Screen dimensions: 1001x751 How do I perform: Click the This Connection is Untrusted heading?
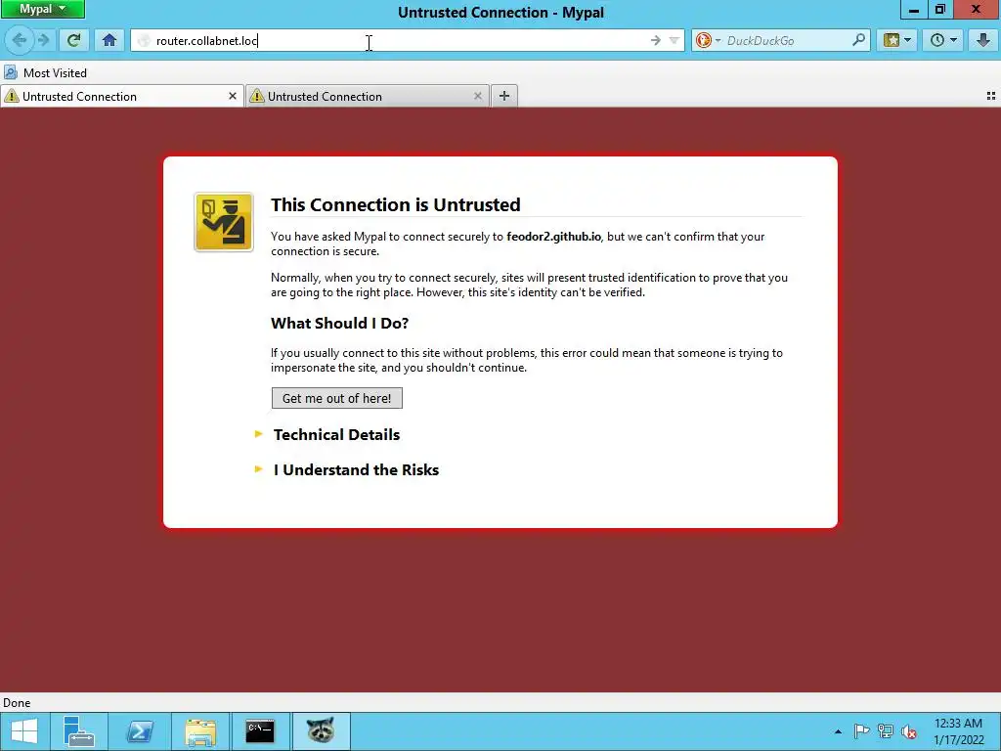pyautogui.click(x=395, y=205)
